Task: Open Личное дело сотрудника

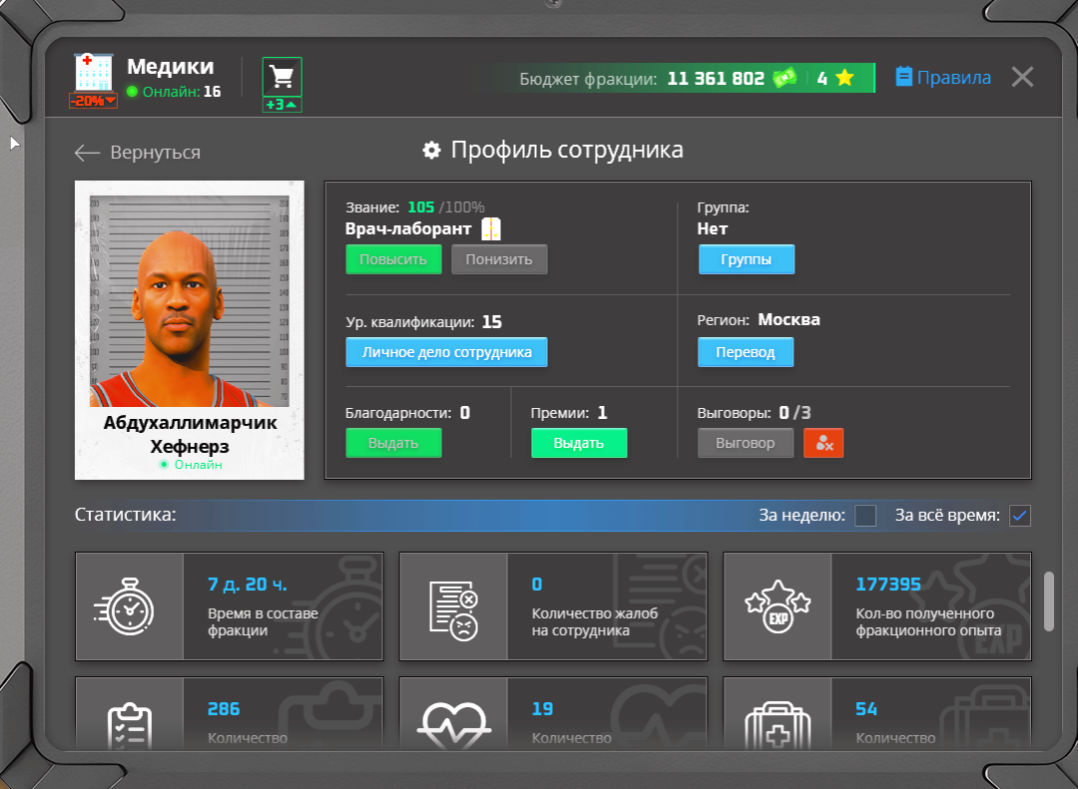Action: point(446,352)
